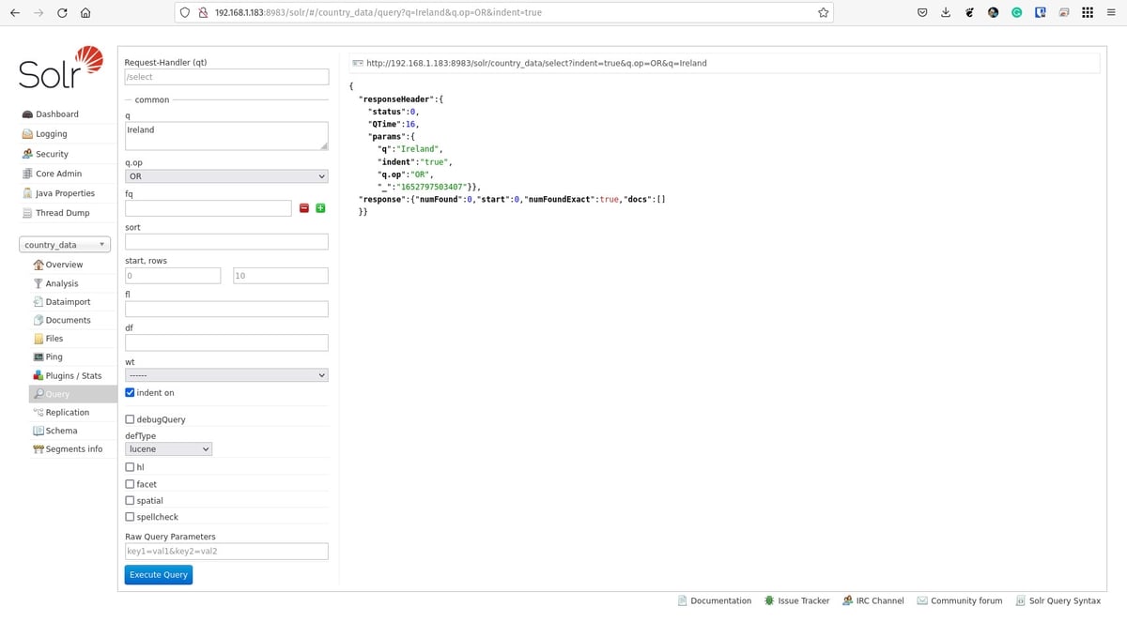Uncheck the indent on checkbox
The height and width of the screenshot is (622, 1127).
(x=130, y=393)
